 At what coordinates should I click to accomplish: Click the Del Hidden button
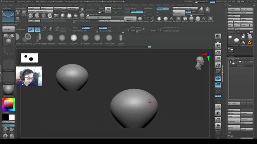click(x=59, y=8)
